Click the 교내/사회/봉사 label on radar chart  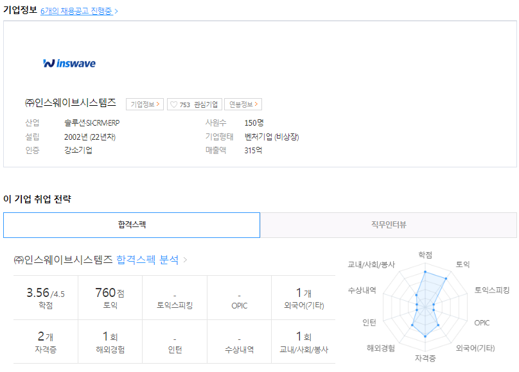click(371, 265)
